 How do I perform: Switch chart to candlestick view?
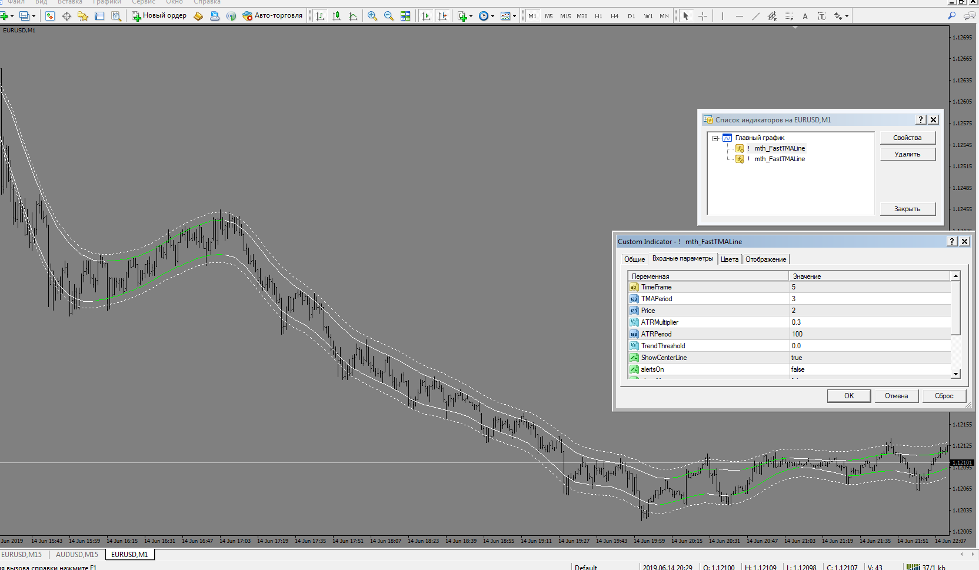[x=337, y=16]
